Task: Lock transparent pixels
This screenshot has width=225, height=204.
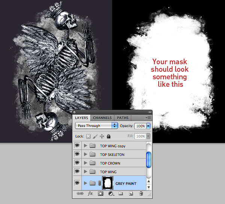Action: (88, 136)
